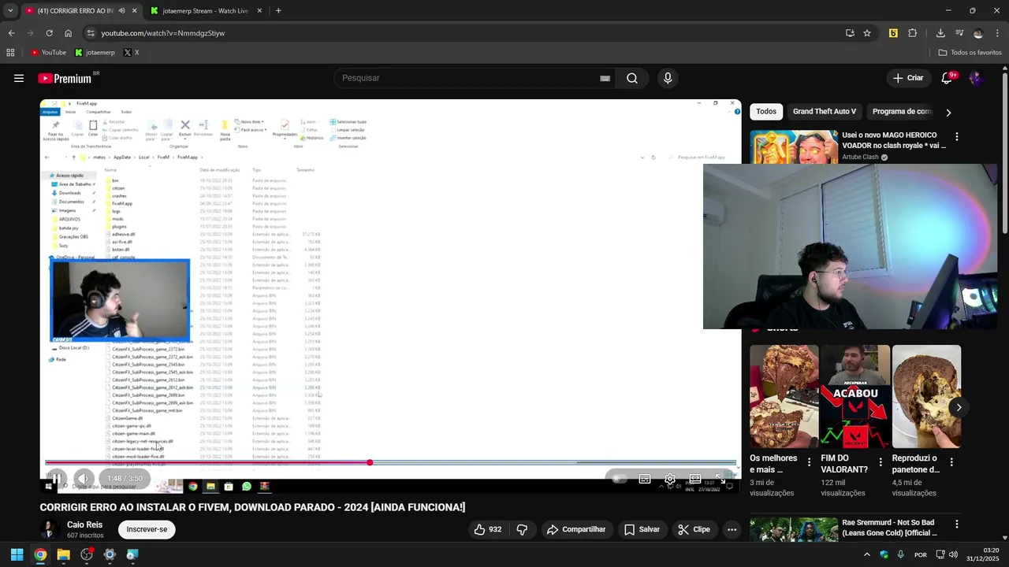Open the FIM DO VALORANT short
The width and height of the screenshot is (1009, 567).
855,396
